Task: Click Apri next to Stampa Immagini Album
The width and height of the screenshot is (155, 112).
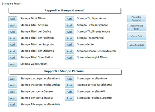Action: pyautogui.click(x=69, y=58)
